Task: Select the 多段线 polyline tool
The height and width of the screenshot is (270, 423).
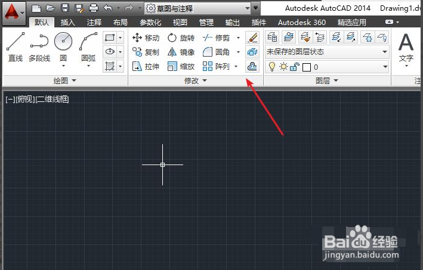Action: click(x=39, y=47)
